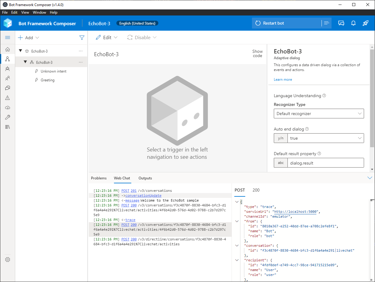Open more options for EchoBot-3 dialog
Image resolution: width=375 pixels, height=282 pixels.
[81, 62]
